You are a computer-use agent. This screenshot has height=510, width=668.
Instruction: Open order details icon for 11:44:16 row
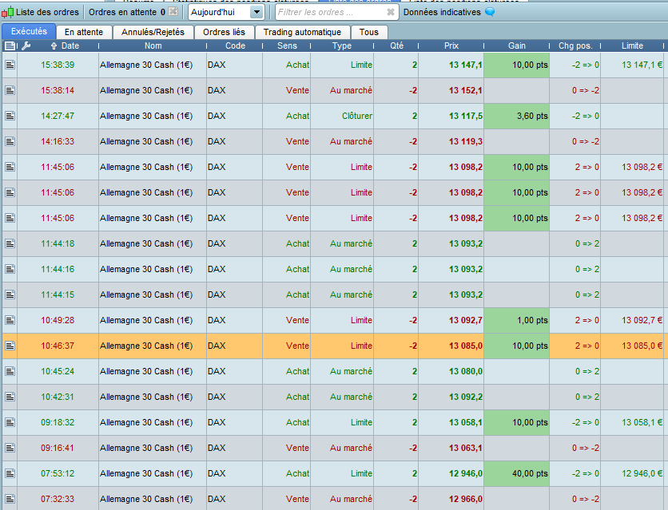click(10, 269)
